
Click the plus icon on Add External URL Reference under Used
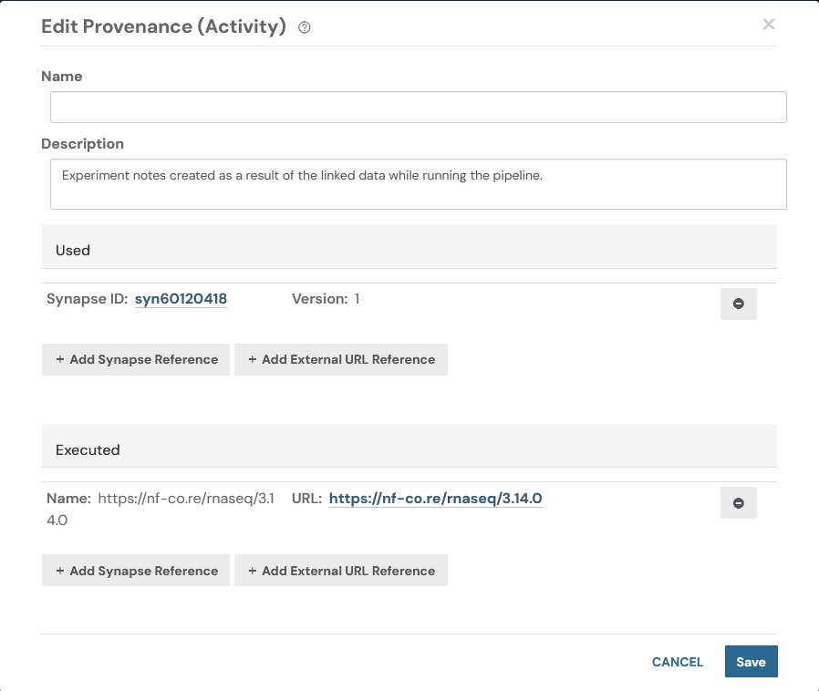(252, 359)
